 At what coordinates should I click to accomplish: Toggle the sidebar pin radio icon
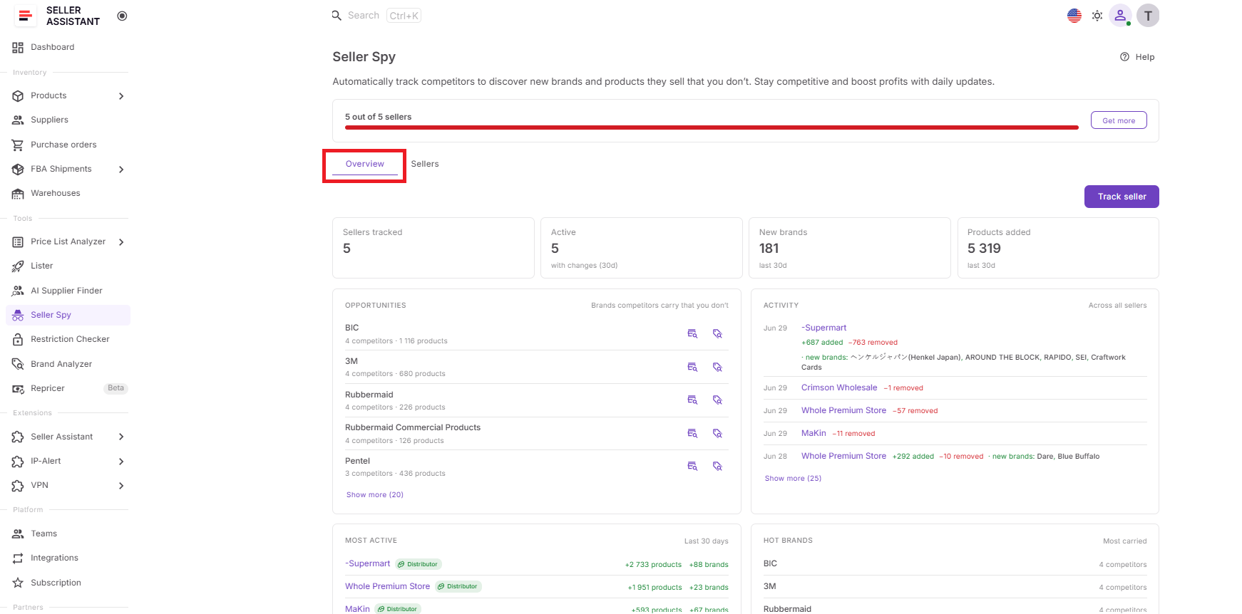click(122, 16)
